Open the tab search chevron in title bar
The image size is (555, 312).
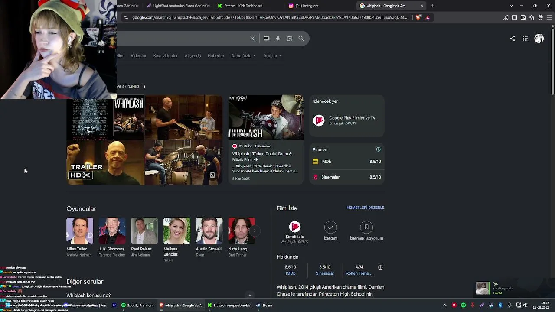coord(511,6)
